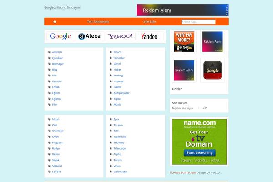The height and width of the screenshot is (182, 273).
Task: Open the Blog category
Action: pos(55,70)
